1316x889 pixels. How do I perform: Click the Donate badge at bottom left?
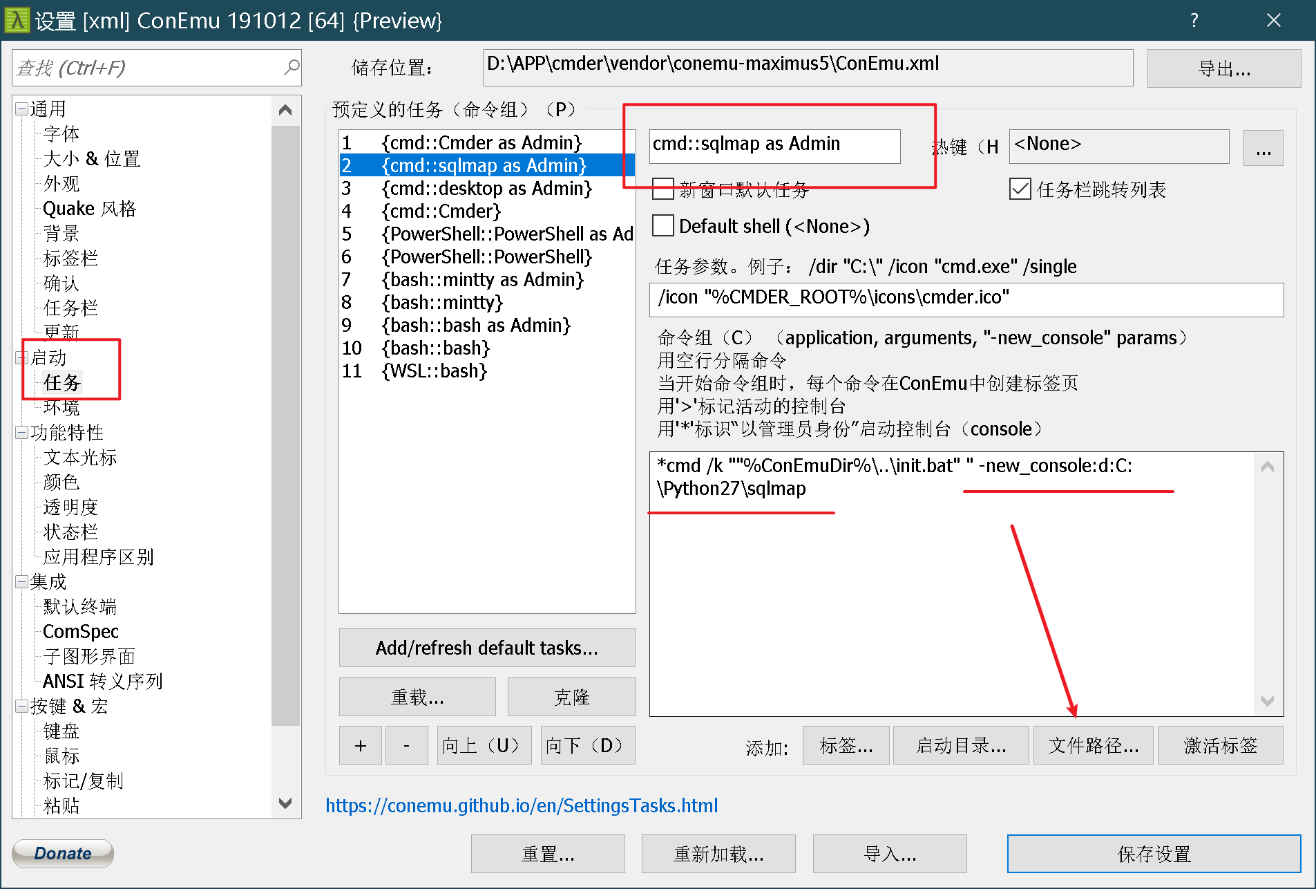(x=62, y=853)
